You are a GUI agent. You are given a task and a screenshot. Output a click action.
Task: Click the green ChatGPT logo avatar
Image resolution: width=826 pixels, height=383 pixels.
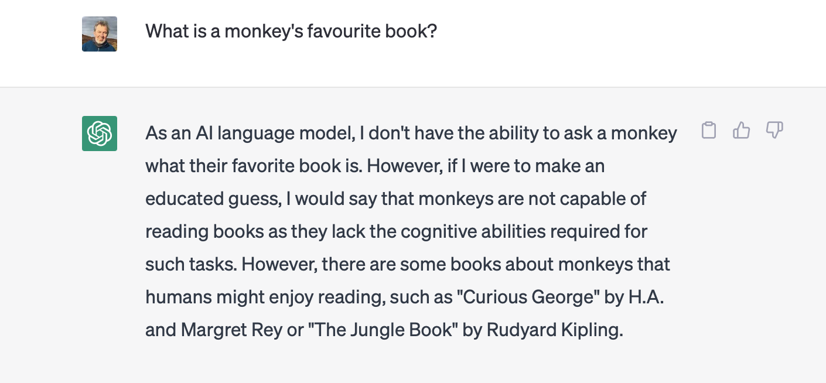point(100,134)
